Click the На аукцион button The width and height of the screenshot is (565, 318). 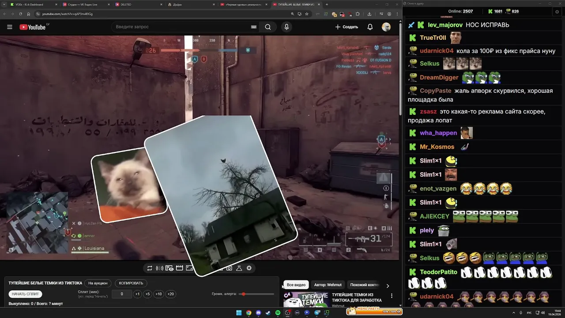[98, 283]
